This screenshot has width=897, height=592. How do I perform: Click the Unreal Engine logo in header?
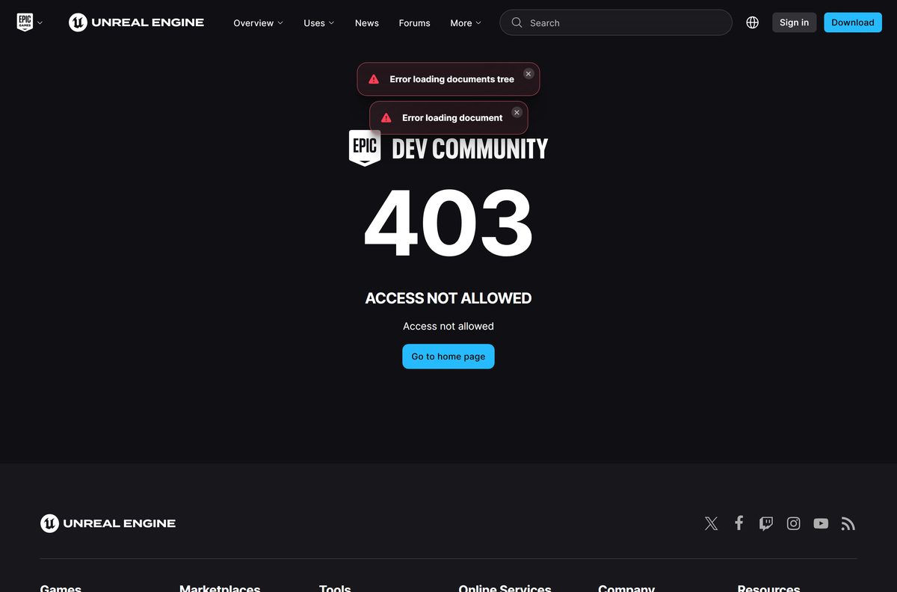[136, 22]
